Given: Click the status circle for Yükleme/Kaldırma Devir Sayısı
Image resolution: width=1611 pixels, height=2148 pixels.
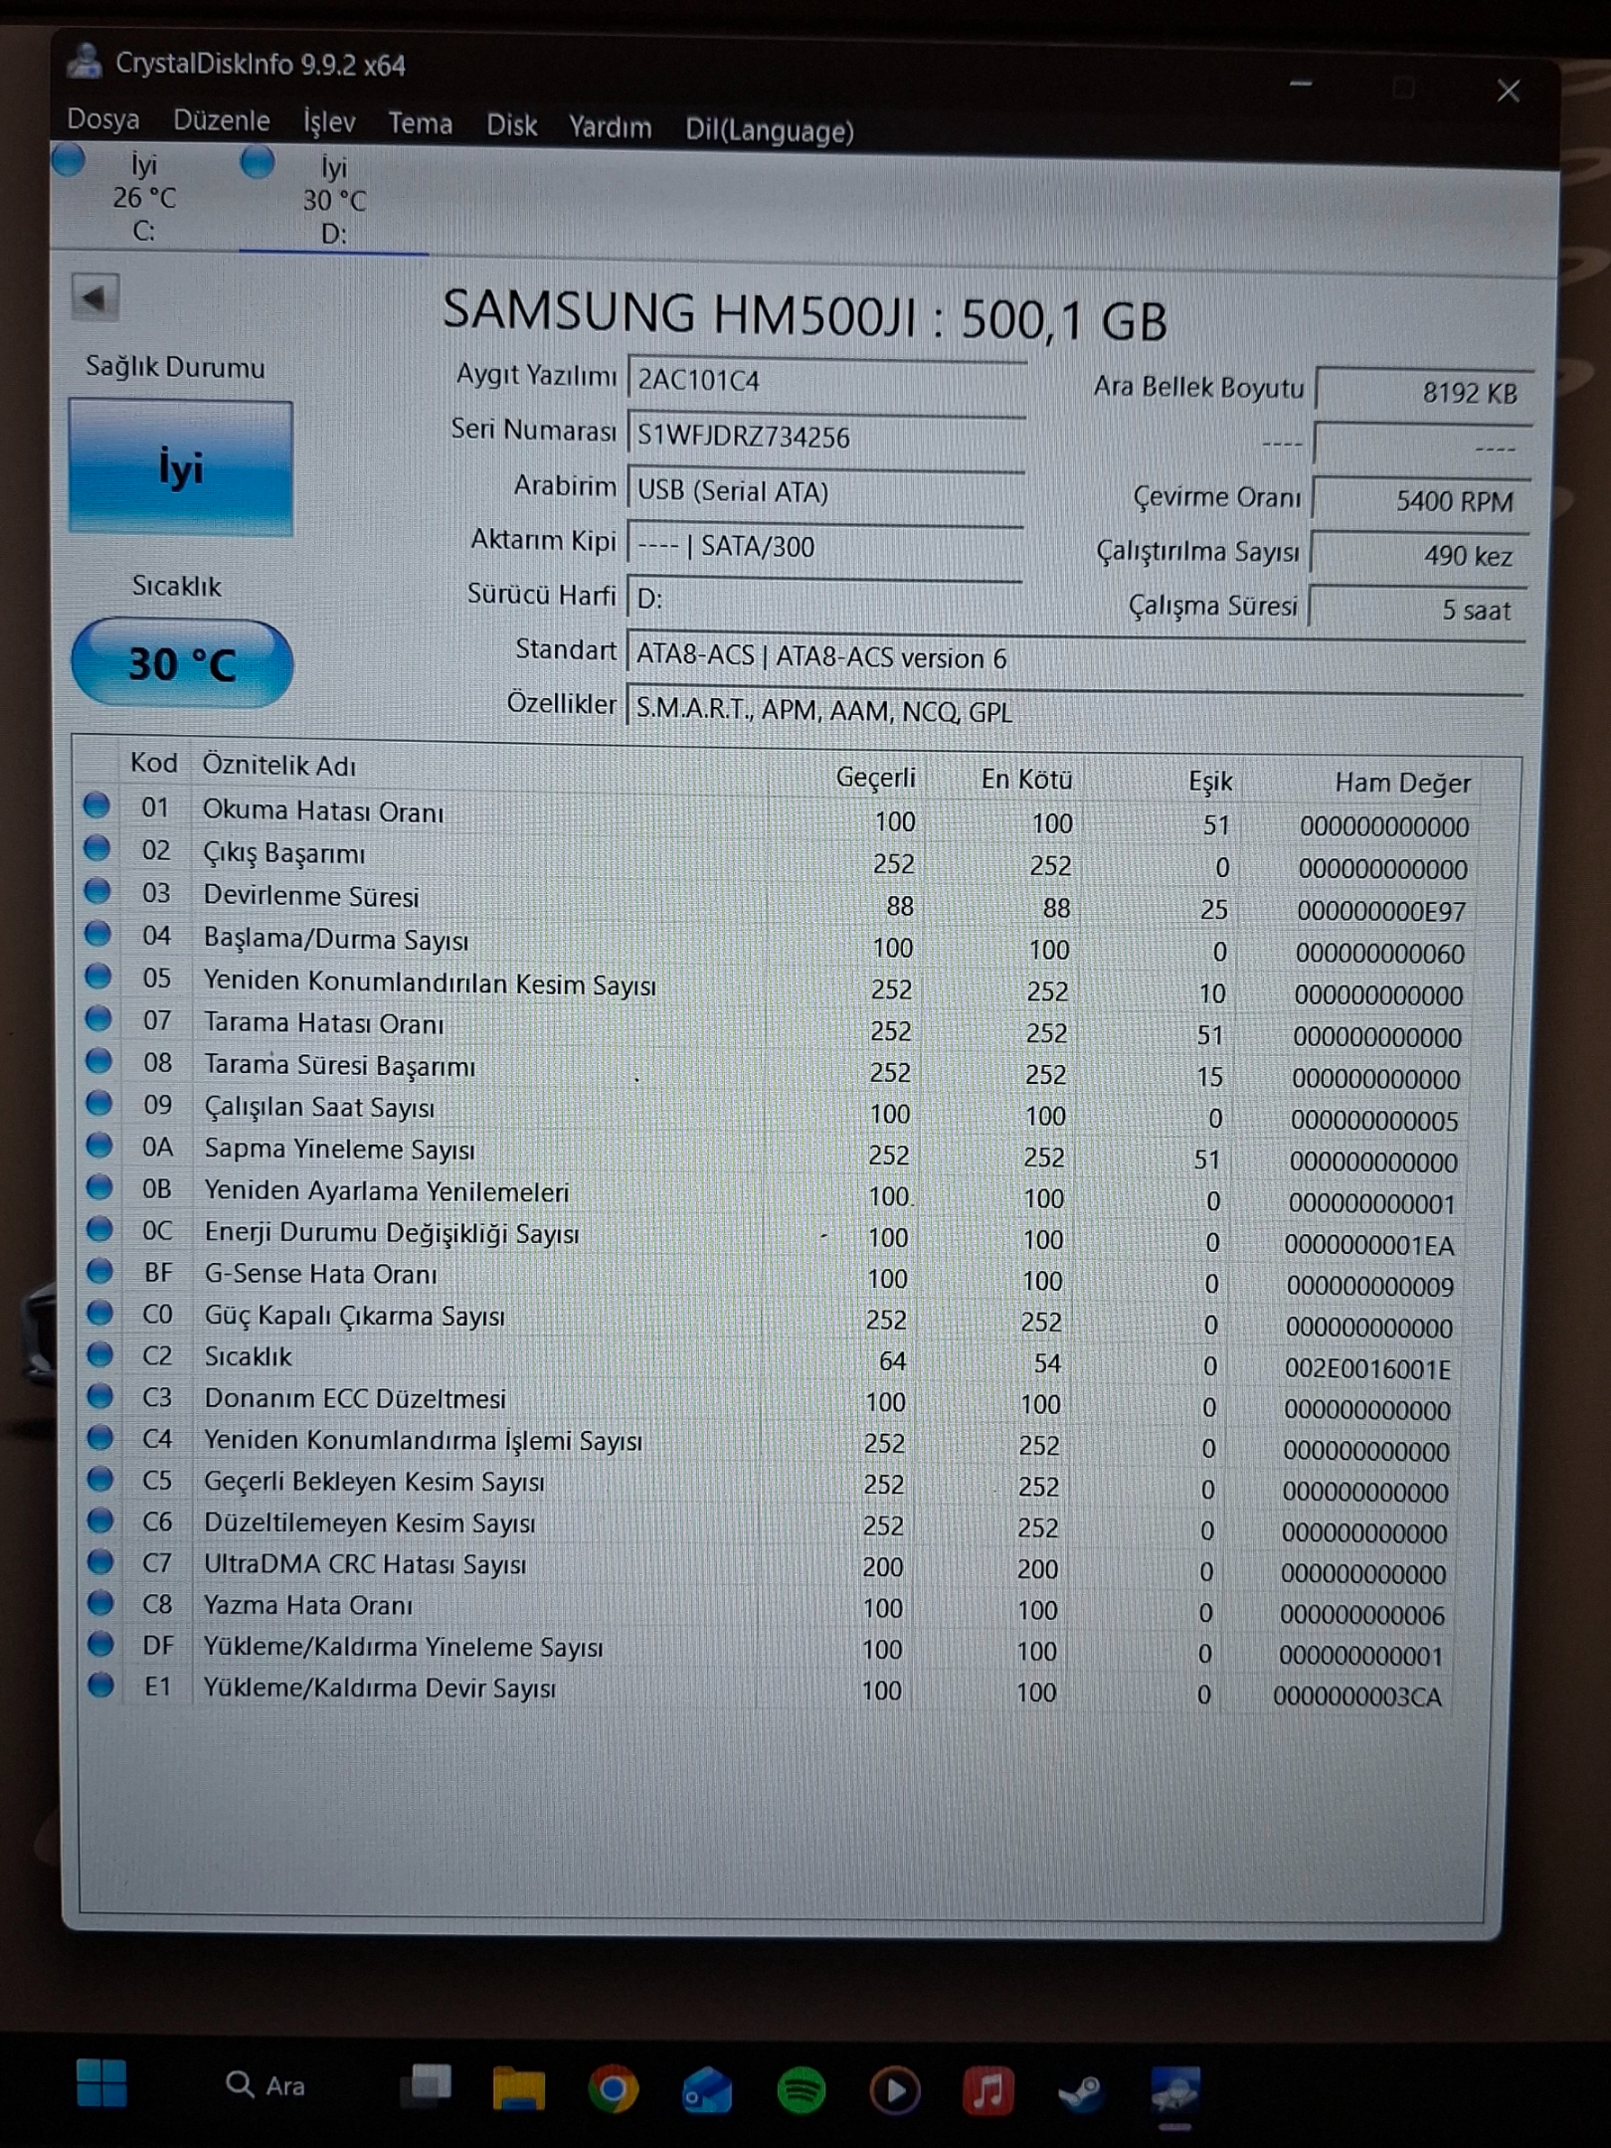Looking at the screenshot, I should (101, 1685).
